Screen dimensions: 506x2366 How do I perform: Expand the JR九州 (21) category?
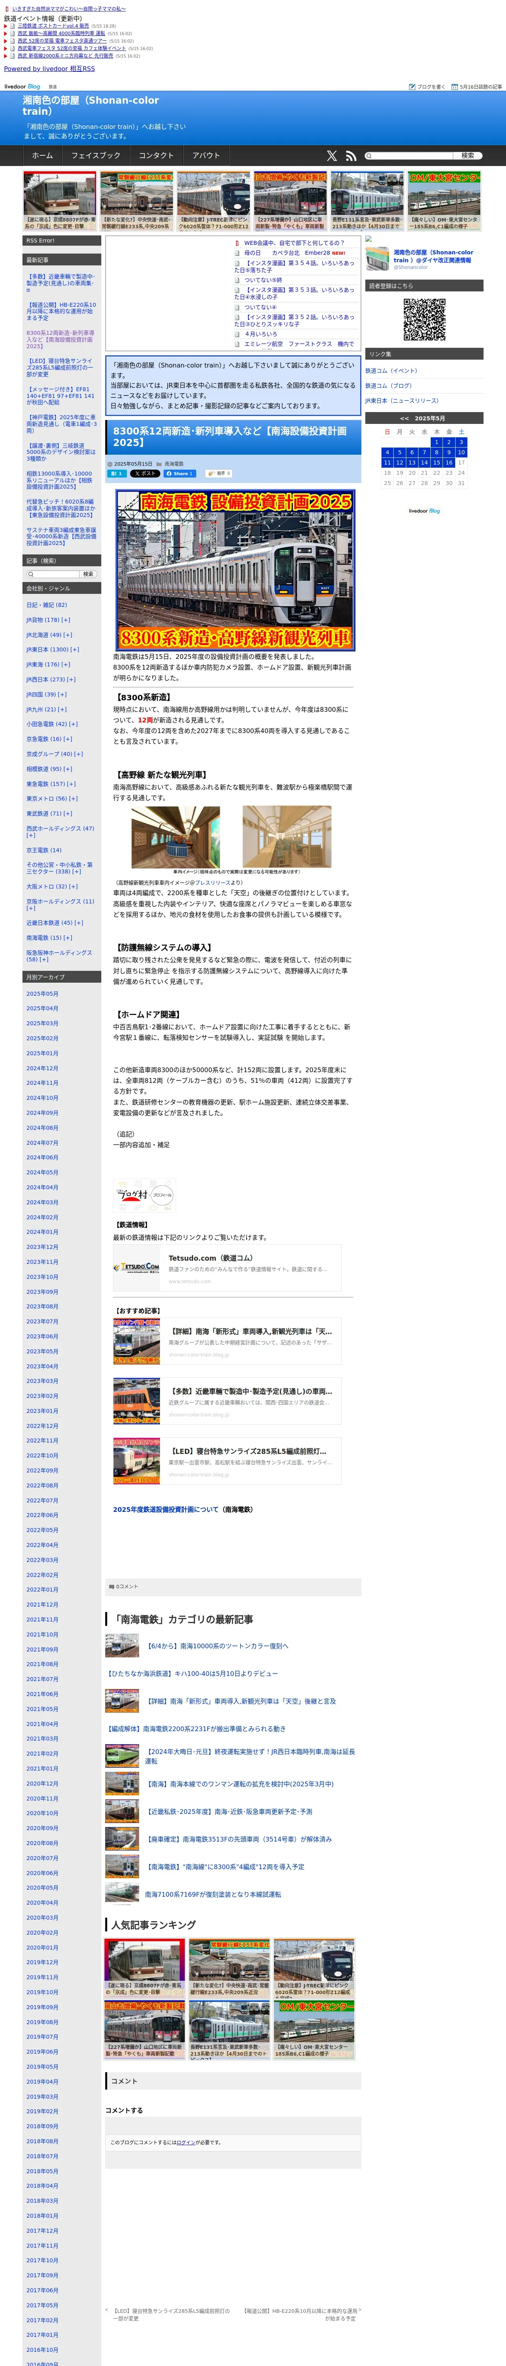click(x=62, y=709)
